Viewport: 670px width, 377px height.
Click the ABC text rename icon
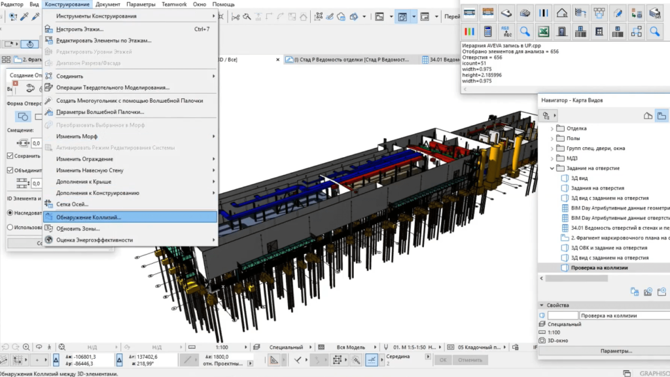click(505, 31)
